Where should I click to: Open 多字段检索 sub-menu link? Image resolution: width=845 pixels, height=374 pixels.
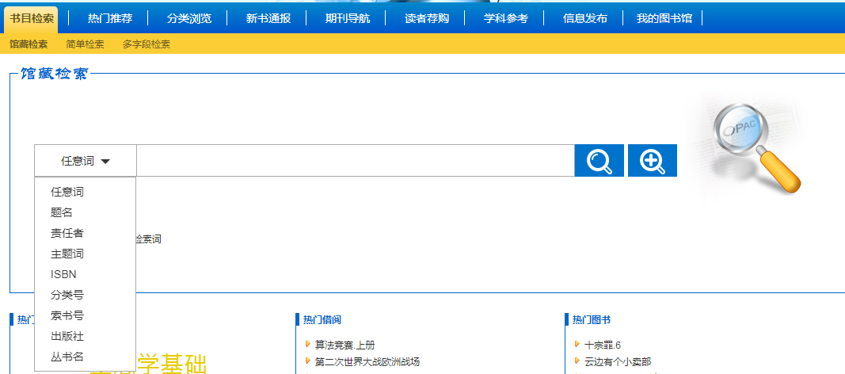[146, 44]
